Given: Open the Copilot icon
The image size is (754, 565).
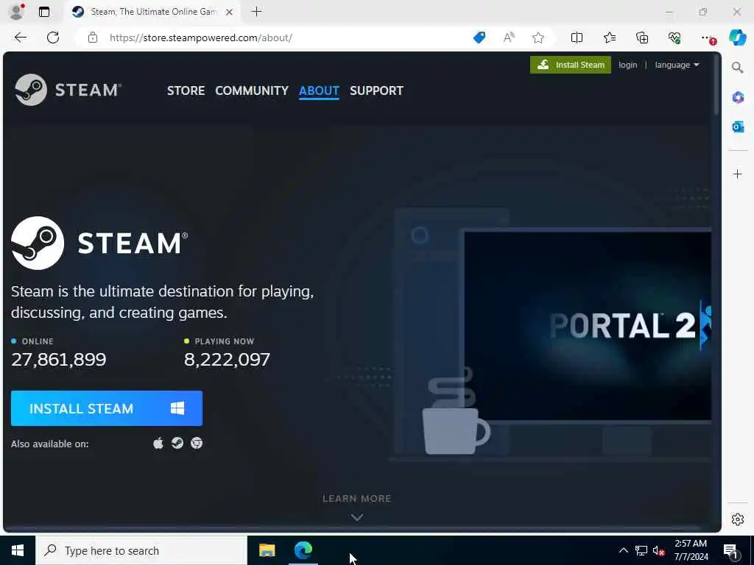Looking at the screenshot, I should (x=737, y=38).
